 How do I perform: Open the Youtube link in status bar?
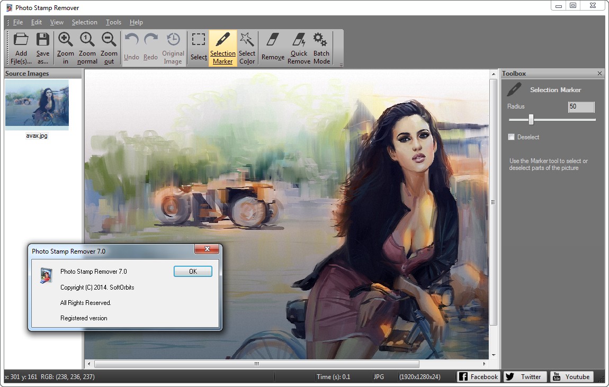pyautogui.click(x=572, y=376)
